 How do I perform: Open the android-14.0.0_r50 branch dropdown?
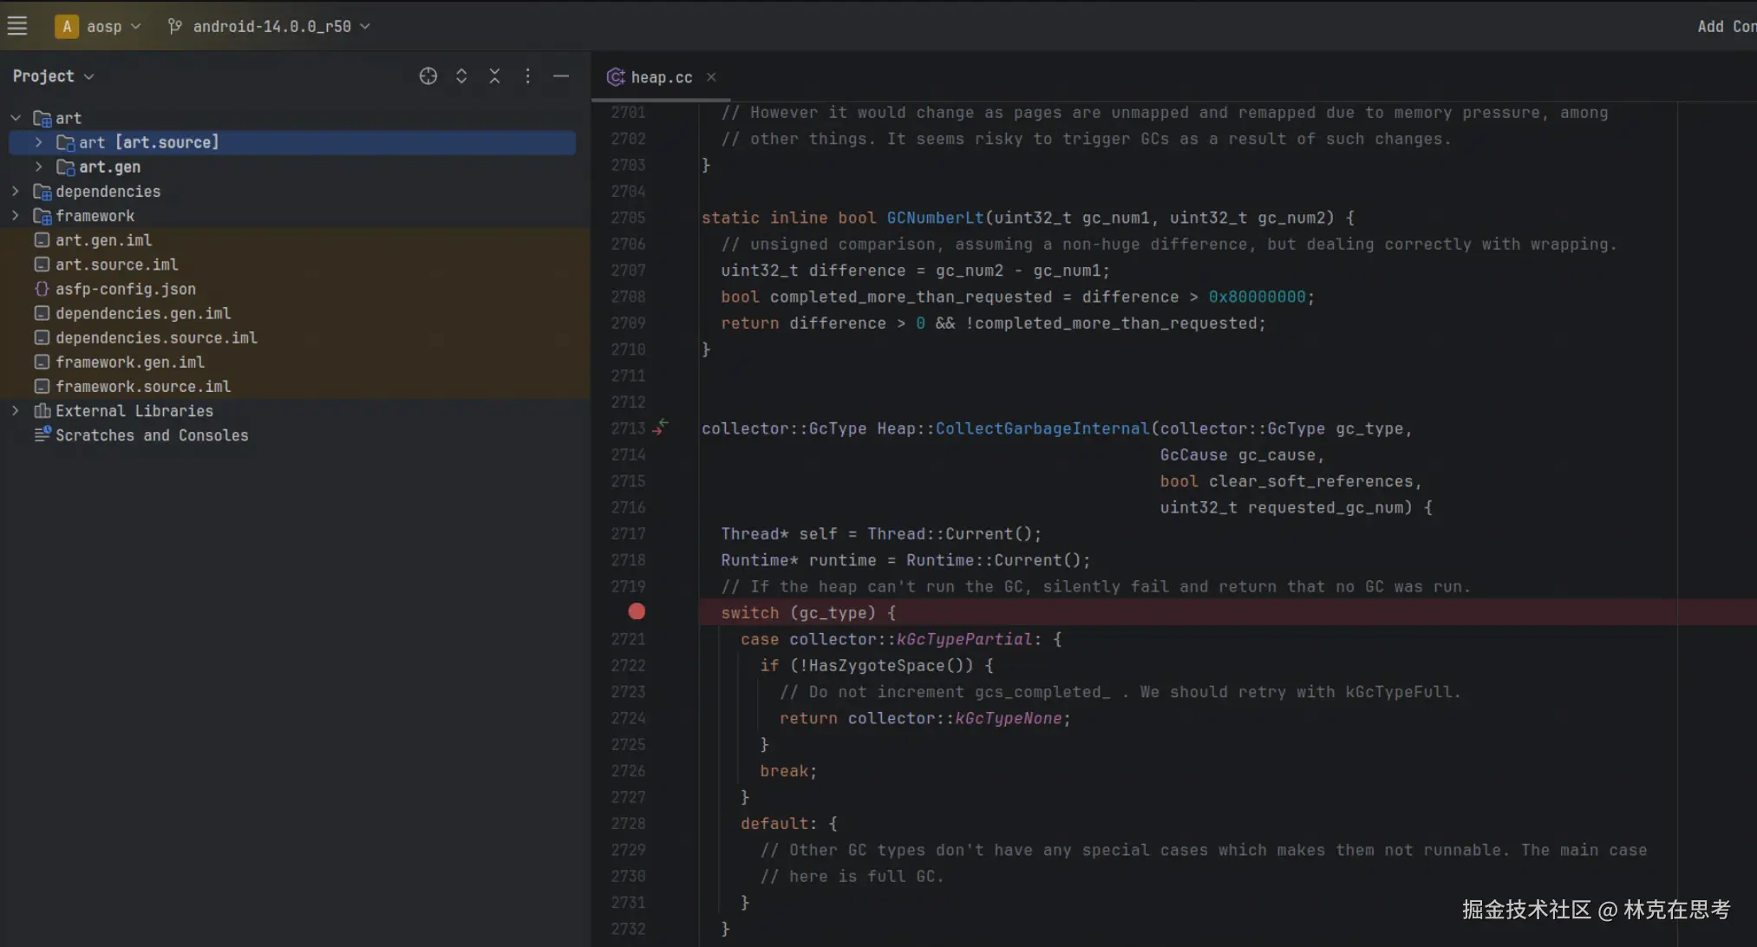pos(271,26)
